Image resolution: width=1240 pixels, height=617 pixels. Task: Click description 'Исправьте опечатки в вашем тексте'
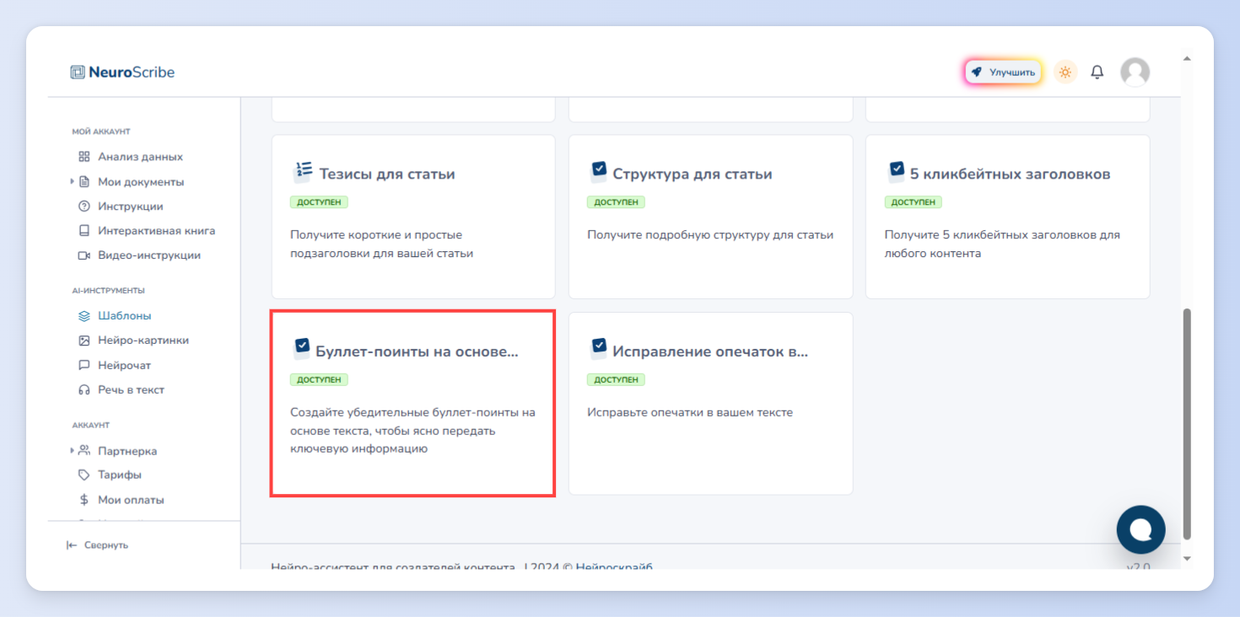click(690, 412)
